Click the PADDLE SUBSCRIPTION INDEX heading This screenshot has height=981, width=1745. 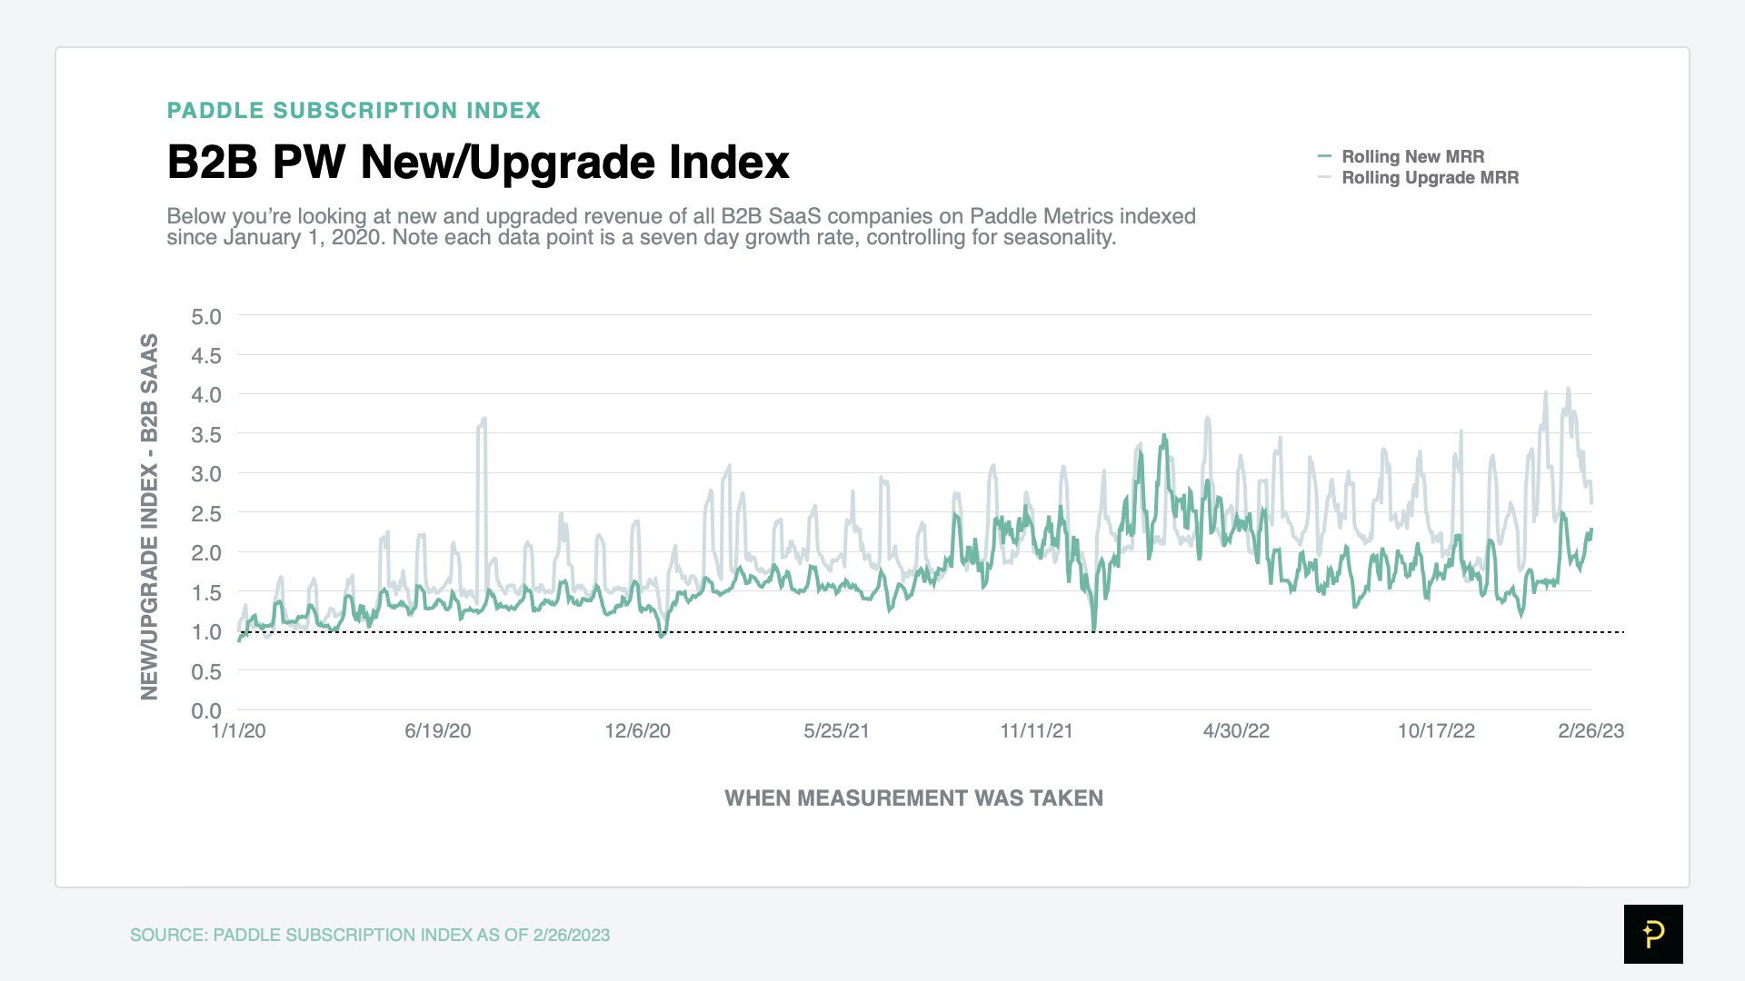(x=354, y=111)
